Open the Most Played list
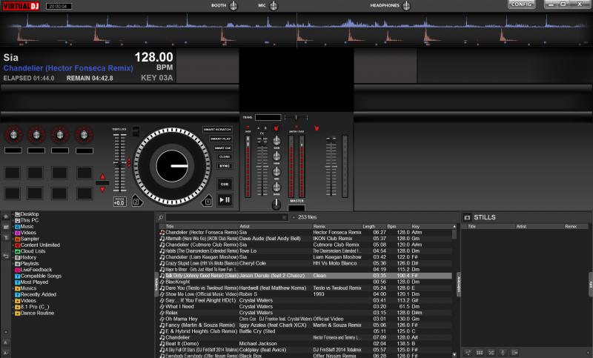Viewport: 593px width, 358px height. pyautogui.click(x=31, y=282)
